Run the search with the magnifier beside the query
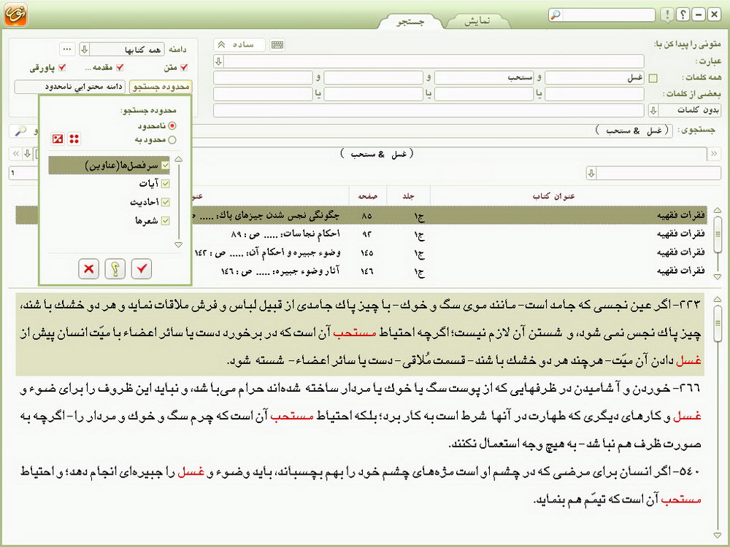The width and height of the screenshot is (730, 547). [x=20, y=131]
